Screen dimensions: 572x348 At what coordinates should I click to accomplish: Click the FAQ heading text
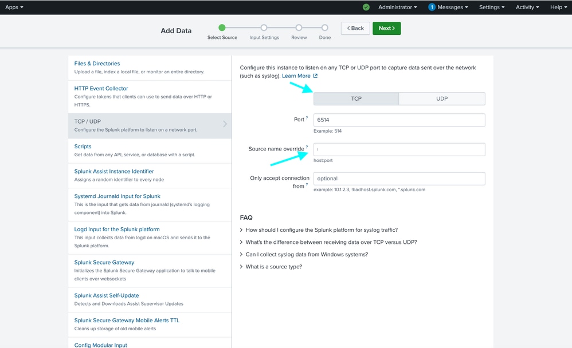coord(246,217)
